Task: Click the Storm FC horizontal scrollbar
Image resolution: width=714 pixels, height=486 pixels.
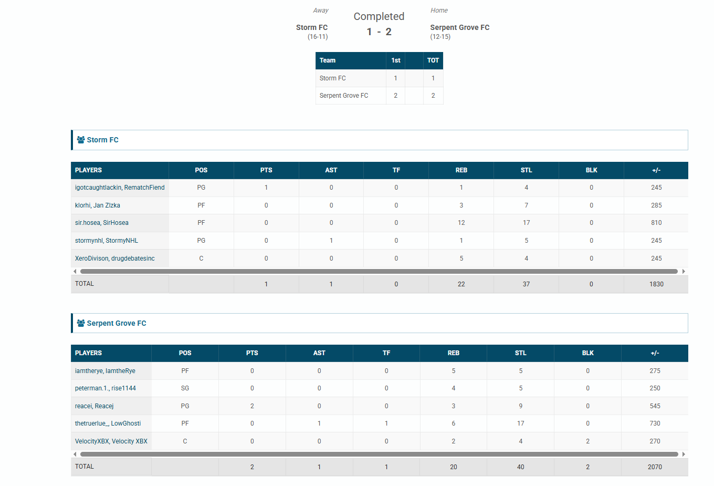Action: coord(379,272)
